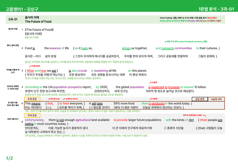Viewport: 238px width, 168px height.
Task: Click the red phrase "is expected to increase"
Action: tap(164, 87)
